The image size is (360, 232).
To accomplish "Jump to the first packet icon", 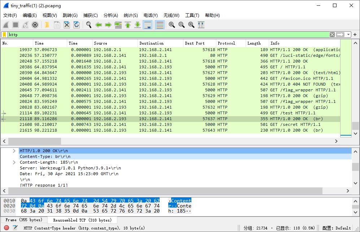I will pos(128,25).
